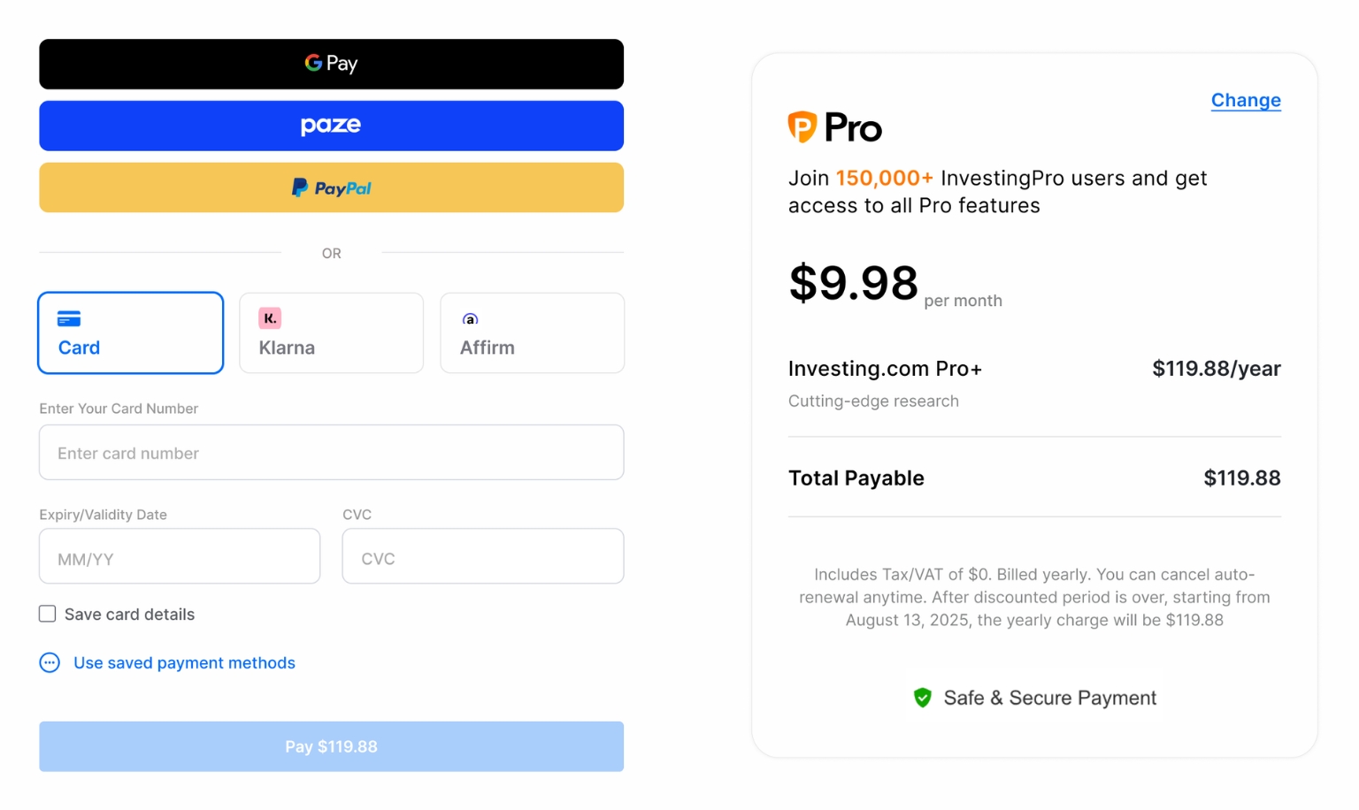1359x810 pixels.
Task: Open the Change plan link
Action: 1246,100
